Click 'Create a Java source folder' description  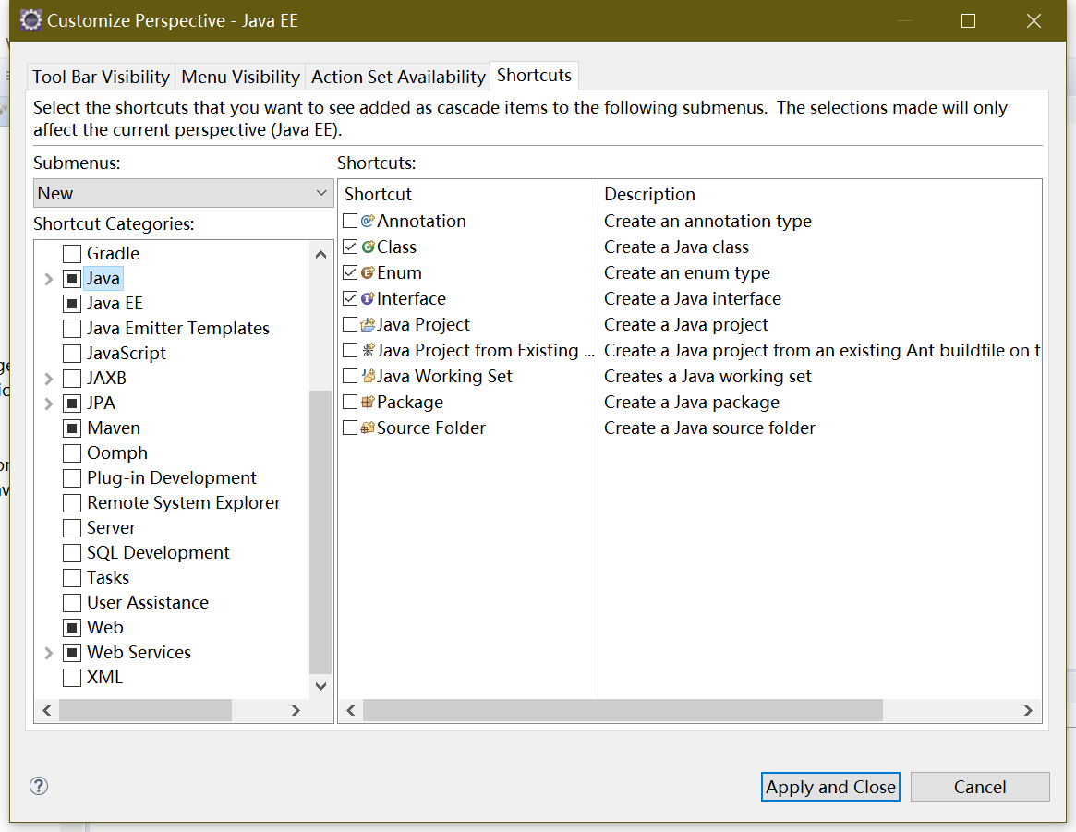coord(709,428)
